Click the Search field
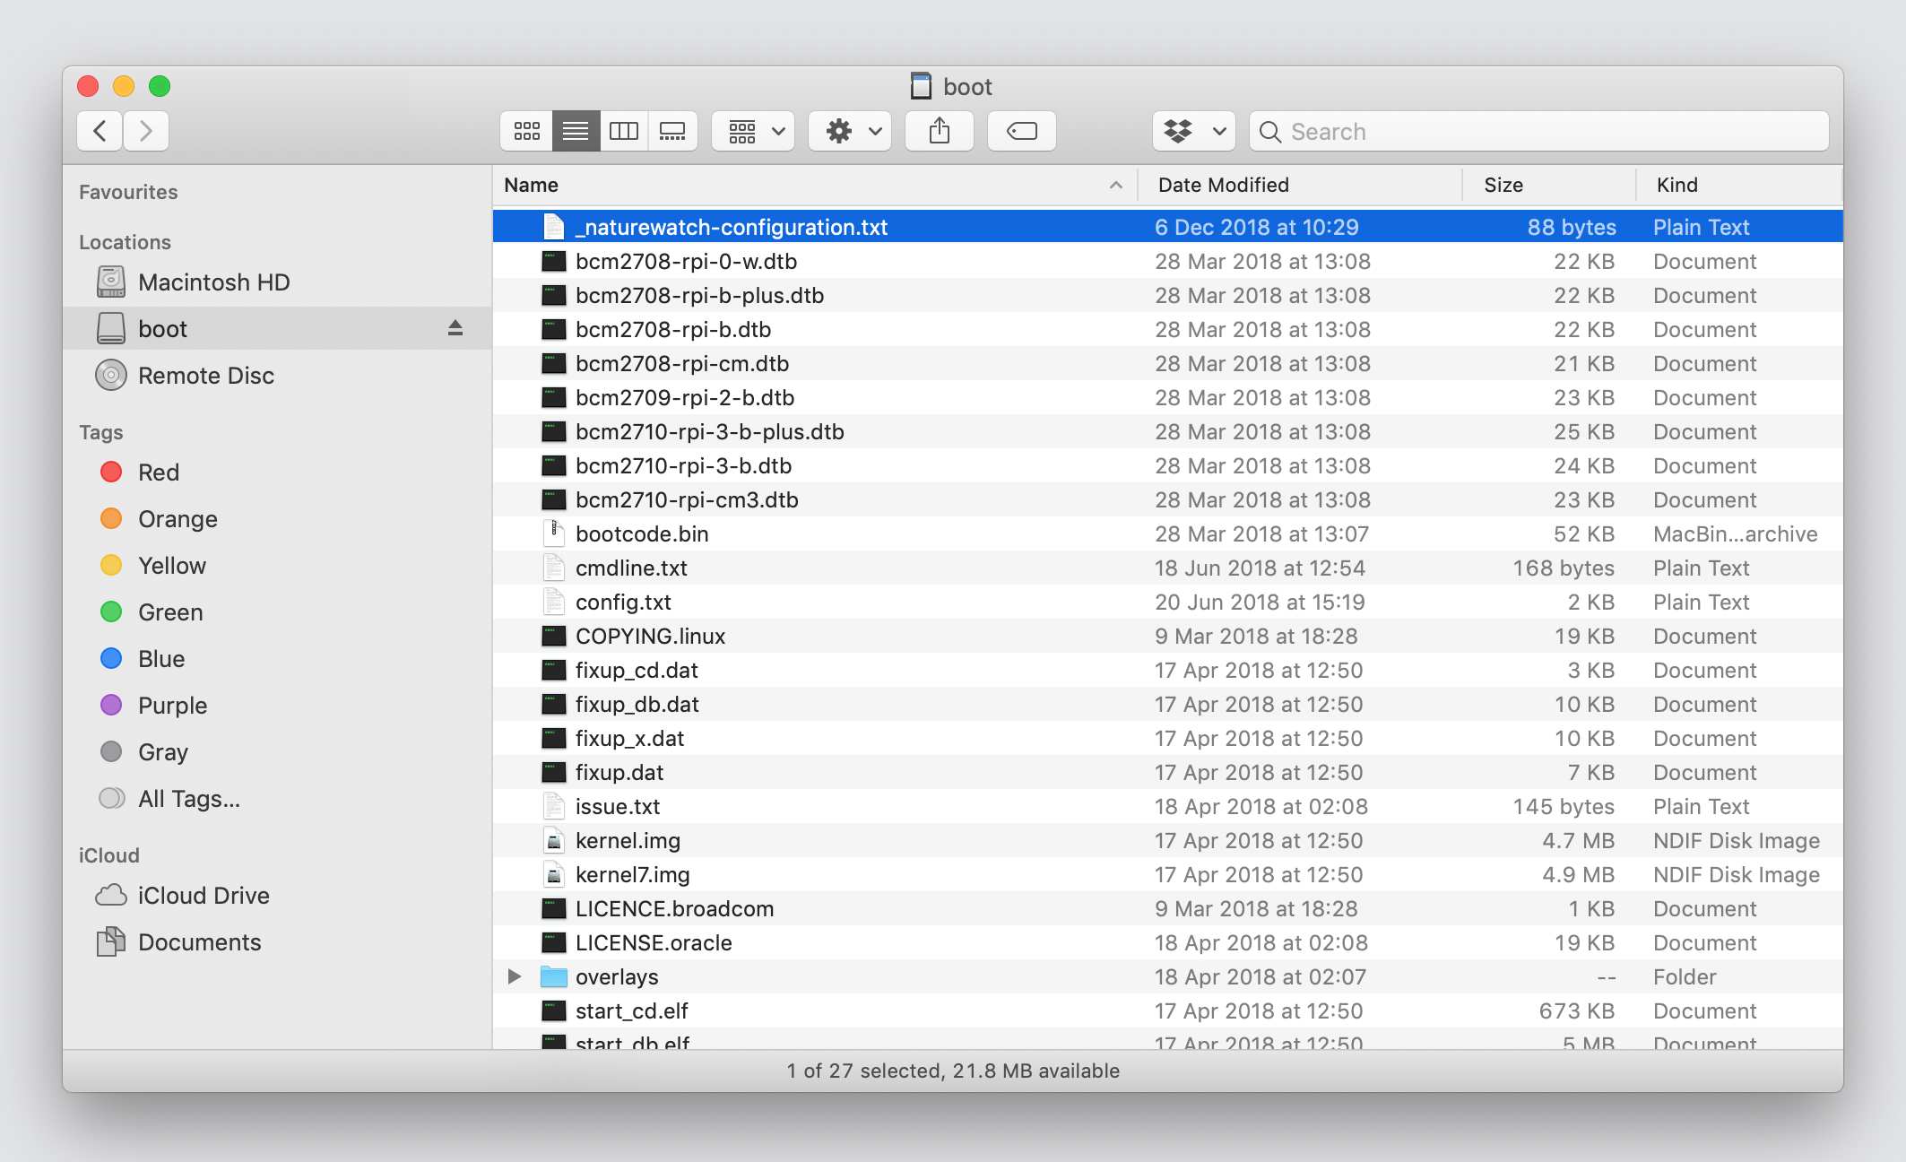This screenshot has height=1162, width=1906. pyautogui.click(x=1538, y=132)
